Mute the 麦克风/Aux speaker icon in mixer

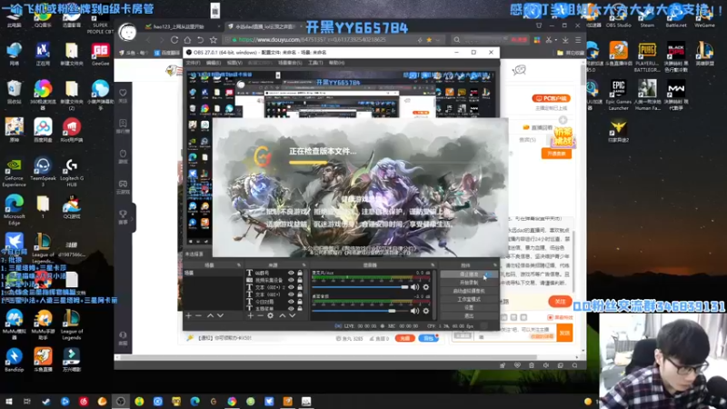[x=414, y=287]
